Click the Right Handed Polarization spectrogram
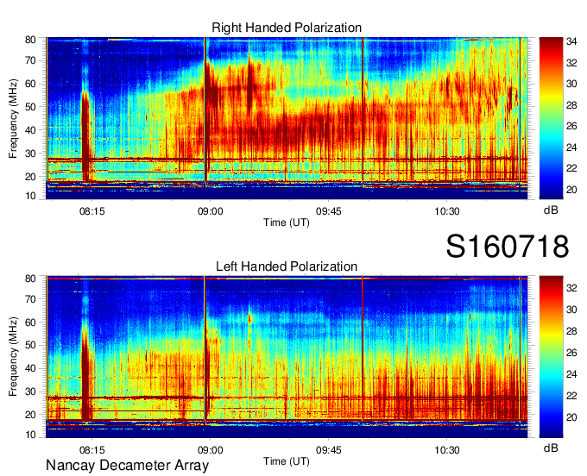The height and width of the screenshot is (476, 587). 287,118
